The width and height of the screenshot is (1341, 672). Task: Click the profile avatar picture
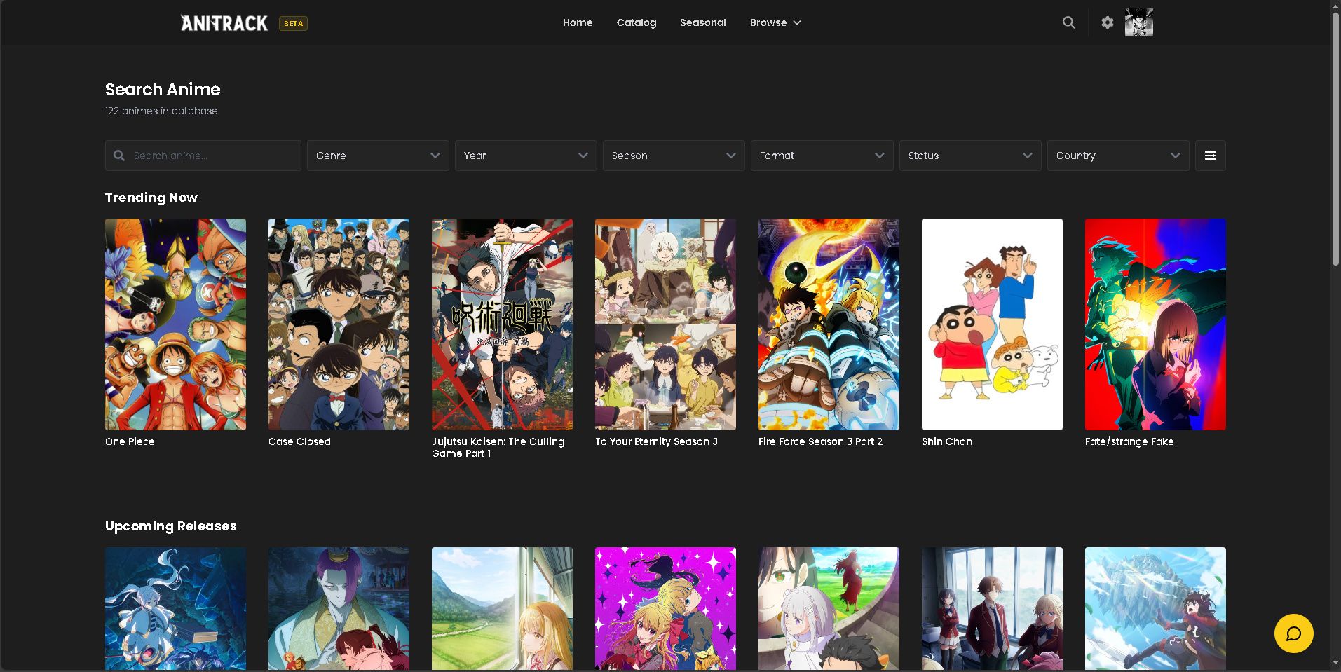(1138, 22)
